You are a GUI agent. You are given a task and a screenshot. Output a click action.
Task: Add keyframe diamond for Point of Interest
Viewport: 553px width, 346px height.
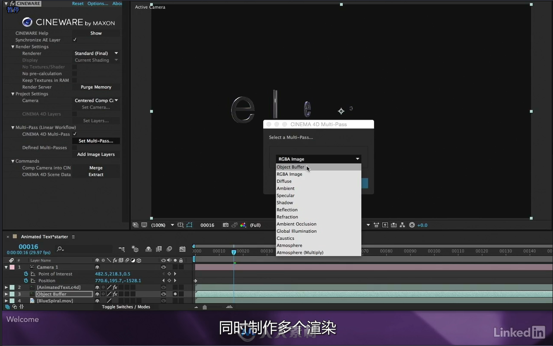(169, 274)
